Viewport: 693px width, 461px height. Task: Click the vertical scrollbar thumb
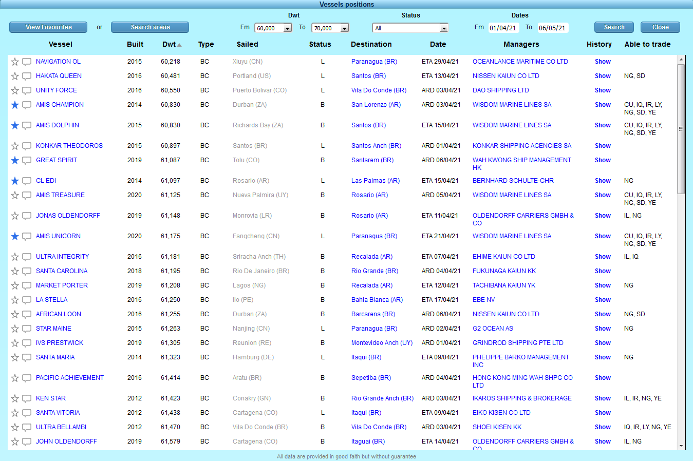coord(681,129)
